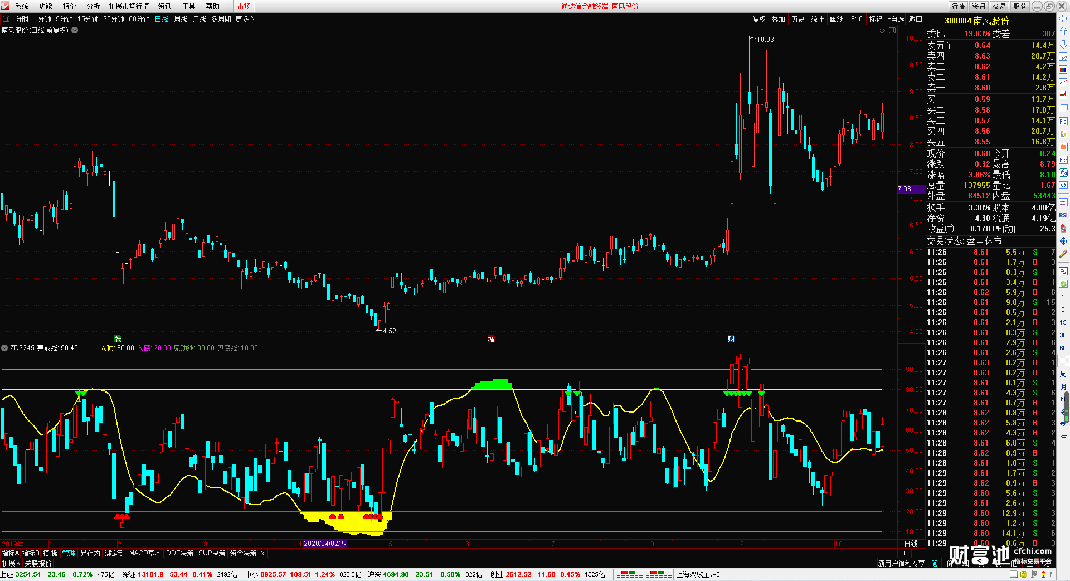Click the green refresh sidebar icon

tap(1063, 284)
